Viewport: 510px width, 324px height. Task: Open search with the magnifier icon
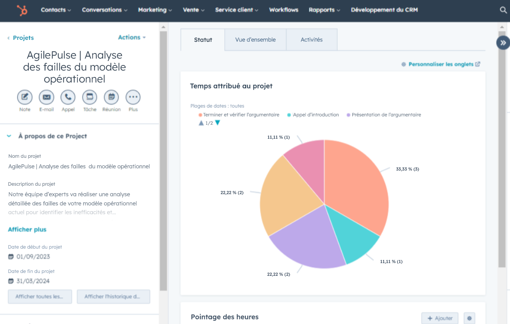(503, 10)
